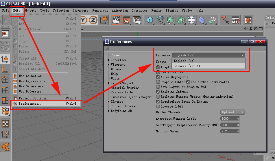Click the Make Editable icon in the left sidebar
This screenshot has width=275, height=161.
[x=5, y=46]
